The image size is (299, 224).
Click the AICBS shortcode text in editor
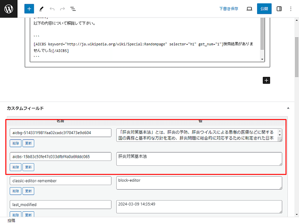tap(144, 47)
